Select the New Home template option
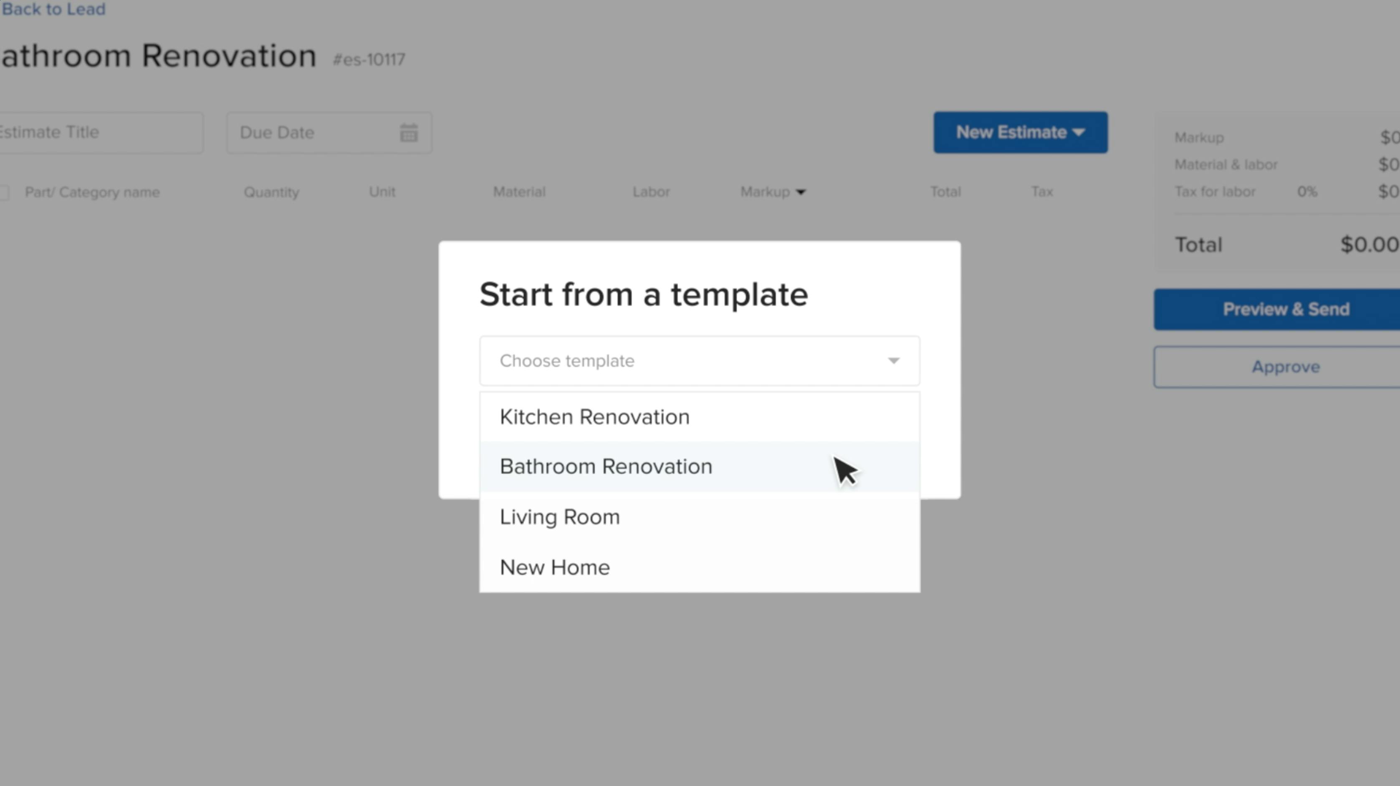Screen dimensions: 1400x786 (x=700, y=567)
